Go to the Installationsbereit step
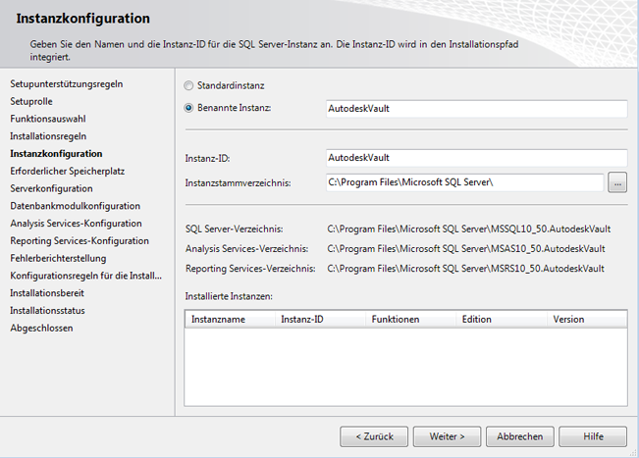The width and height of the screenshot is (639, 458). pyautogui.click(x=47, y=293)
